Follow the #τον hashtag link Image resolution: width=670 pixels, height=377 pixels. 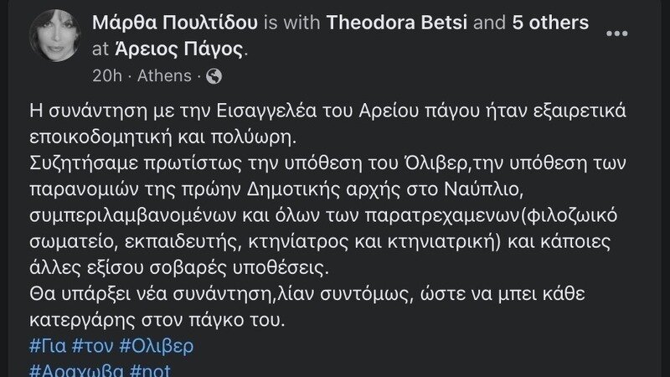(95, 346)
